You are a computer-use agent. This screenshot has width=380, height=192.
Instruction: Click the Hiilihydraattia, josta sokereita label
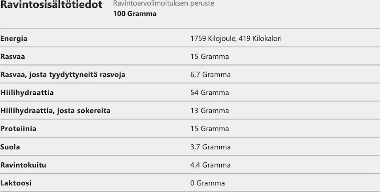click(x=55, y=111)
